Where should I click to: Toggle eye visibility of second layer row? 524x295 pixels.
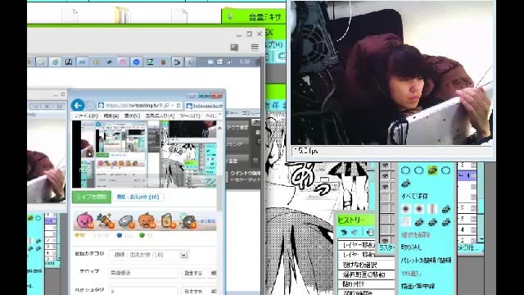(x=386, y=176)
